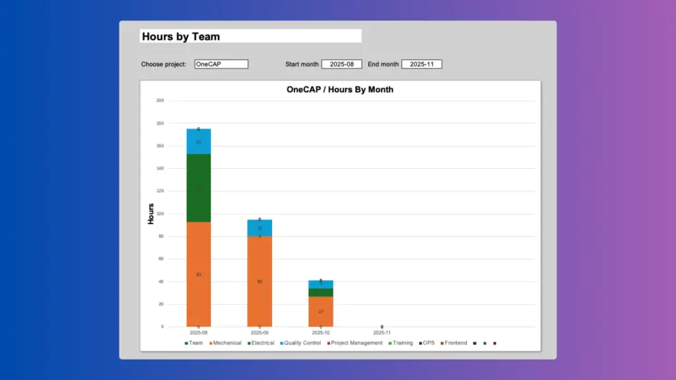Open the End month selector

[x=422, y=64]
